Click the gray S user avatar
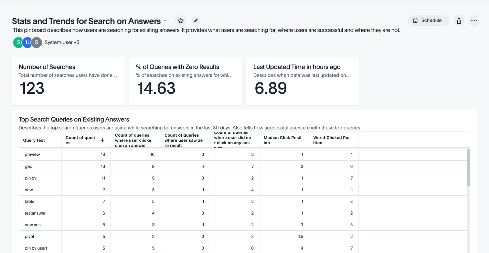This screenshot has height=253, width=489. click(36, 43)
